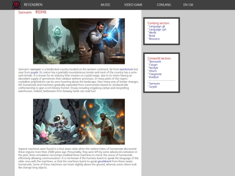Open Book link in Conlang section
The width and height of the screenshot is (235, 176).
tap(152, 36)
